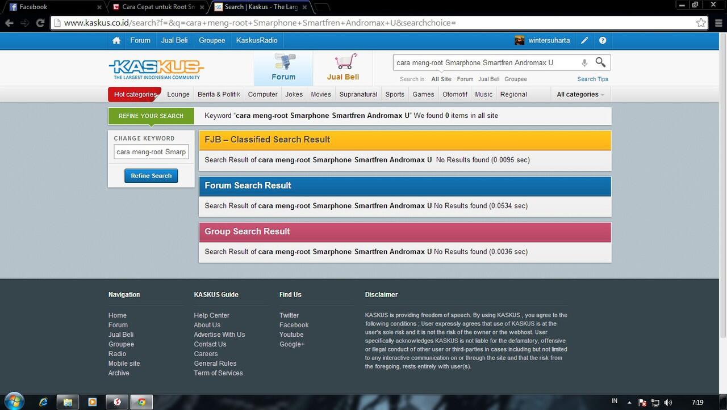
Task: Open Windows Media Player taskbar icon
Action: (x=92, y=402)
